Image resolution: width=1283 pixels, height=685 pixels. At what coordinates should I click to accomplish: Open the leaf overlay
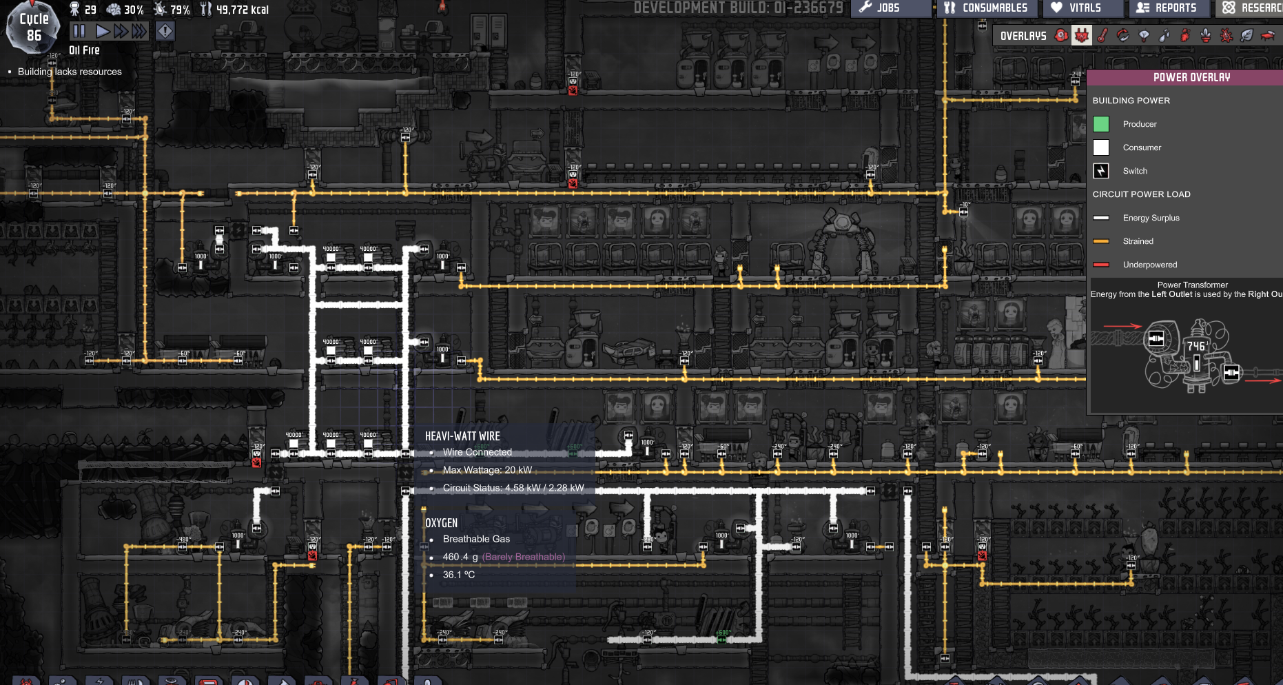pyautogui.click(x=1247, y=35)
